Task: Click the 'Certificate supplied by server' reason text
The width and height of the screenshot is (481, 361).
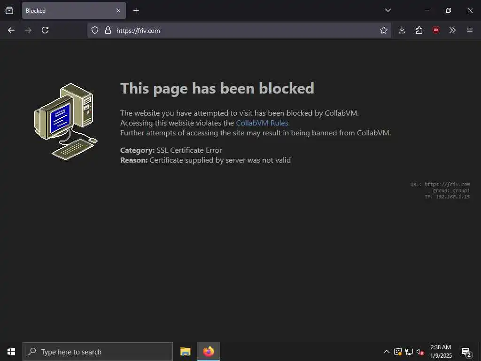Action: 220,160
